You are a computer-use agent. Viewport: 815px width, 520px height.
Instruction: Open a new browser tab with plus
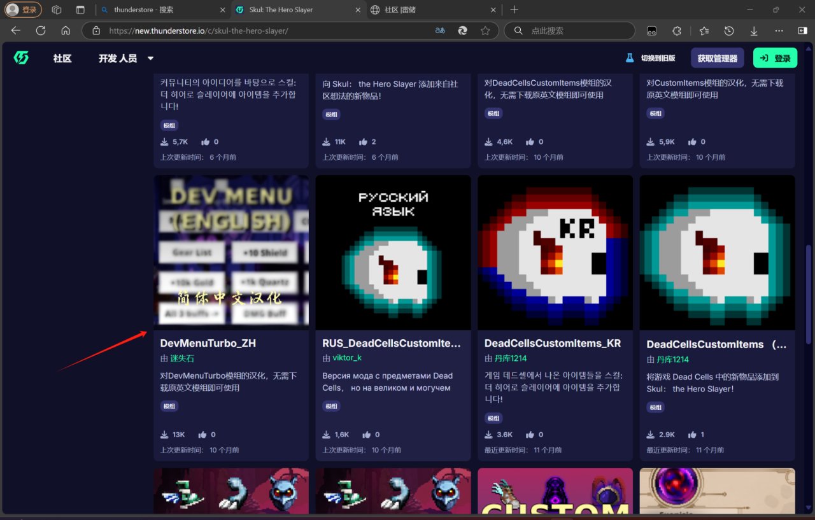[514, 10]
